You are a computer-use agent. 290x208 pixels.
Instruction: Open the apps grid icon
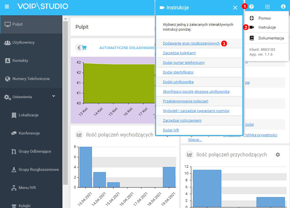[x=268, y=7]
